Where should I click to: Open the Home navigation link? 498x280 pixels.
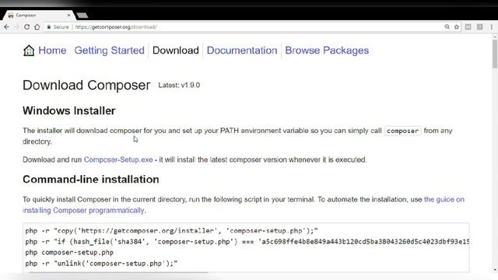(52, 50)
